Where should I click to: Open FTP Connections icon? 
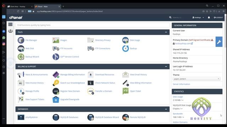(x=91, y=49)
